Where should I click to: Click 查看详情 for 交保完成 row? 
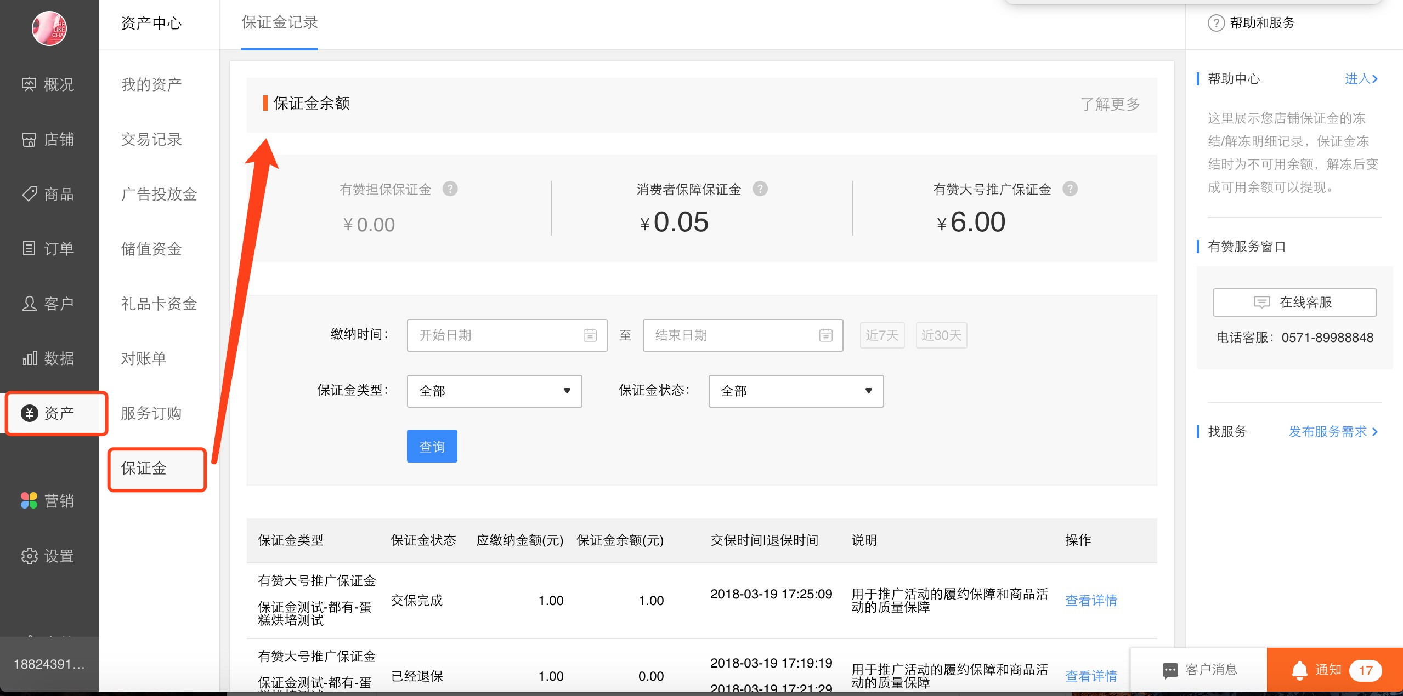[x=1091, y=601]
